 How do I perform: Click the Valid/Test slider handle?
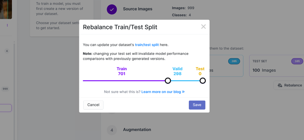click(x=202, y=80)
